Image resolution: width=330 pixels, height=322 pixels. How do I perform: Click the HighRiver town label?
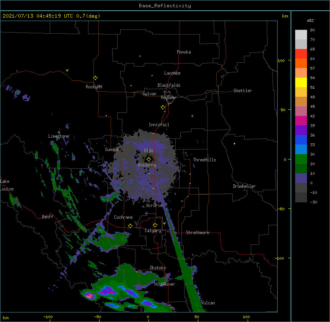(x=165, y=284)
